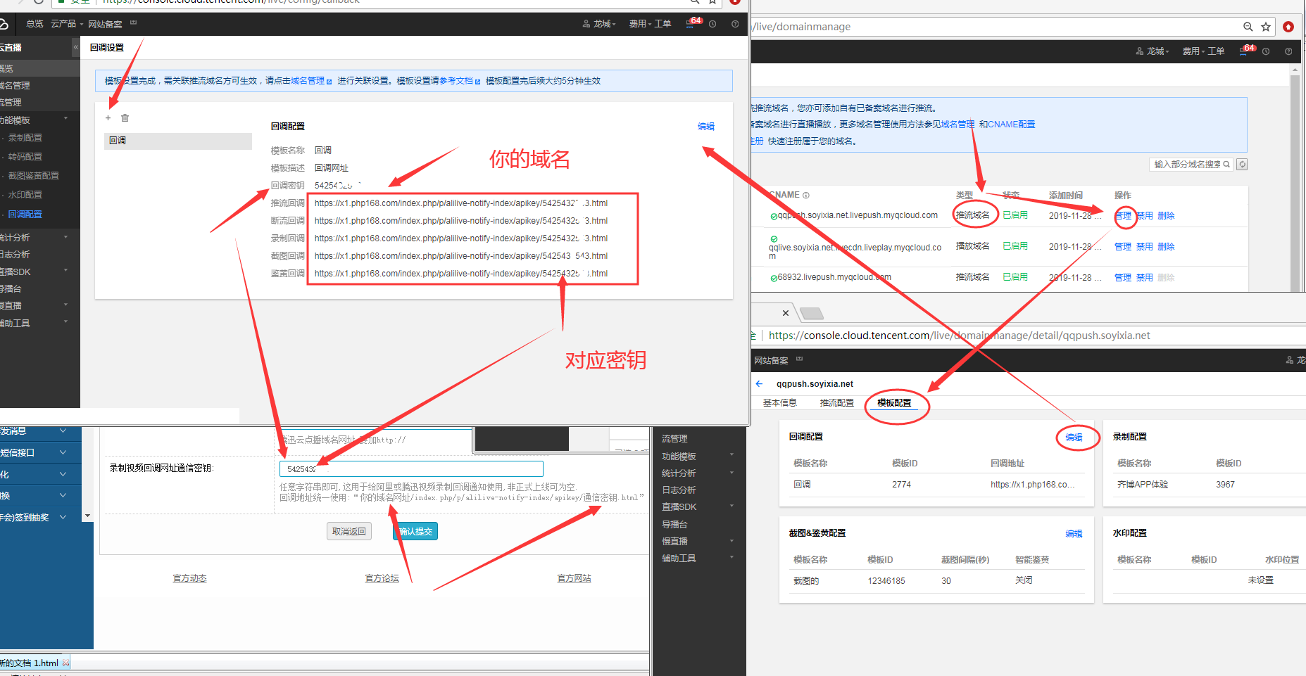Expand the 云产品 dropdown in top bar
1306x676 pixels.
(66, 24)
